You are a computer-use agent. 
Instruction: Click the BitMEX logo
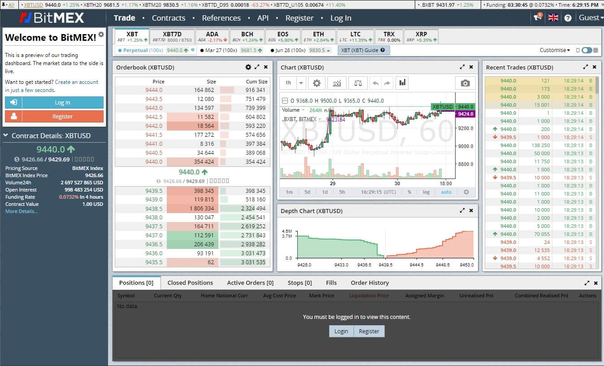tap(52, 18)
